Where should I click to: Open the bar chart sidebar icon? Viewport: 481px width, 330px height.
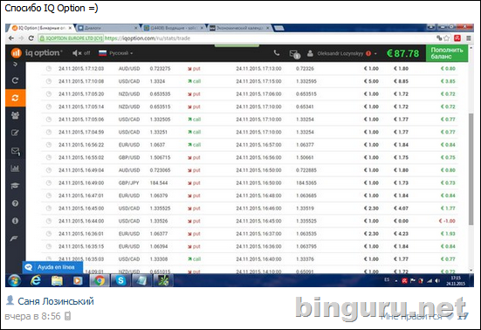(15, 168)
